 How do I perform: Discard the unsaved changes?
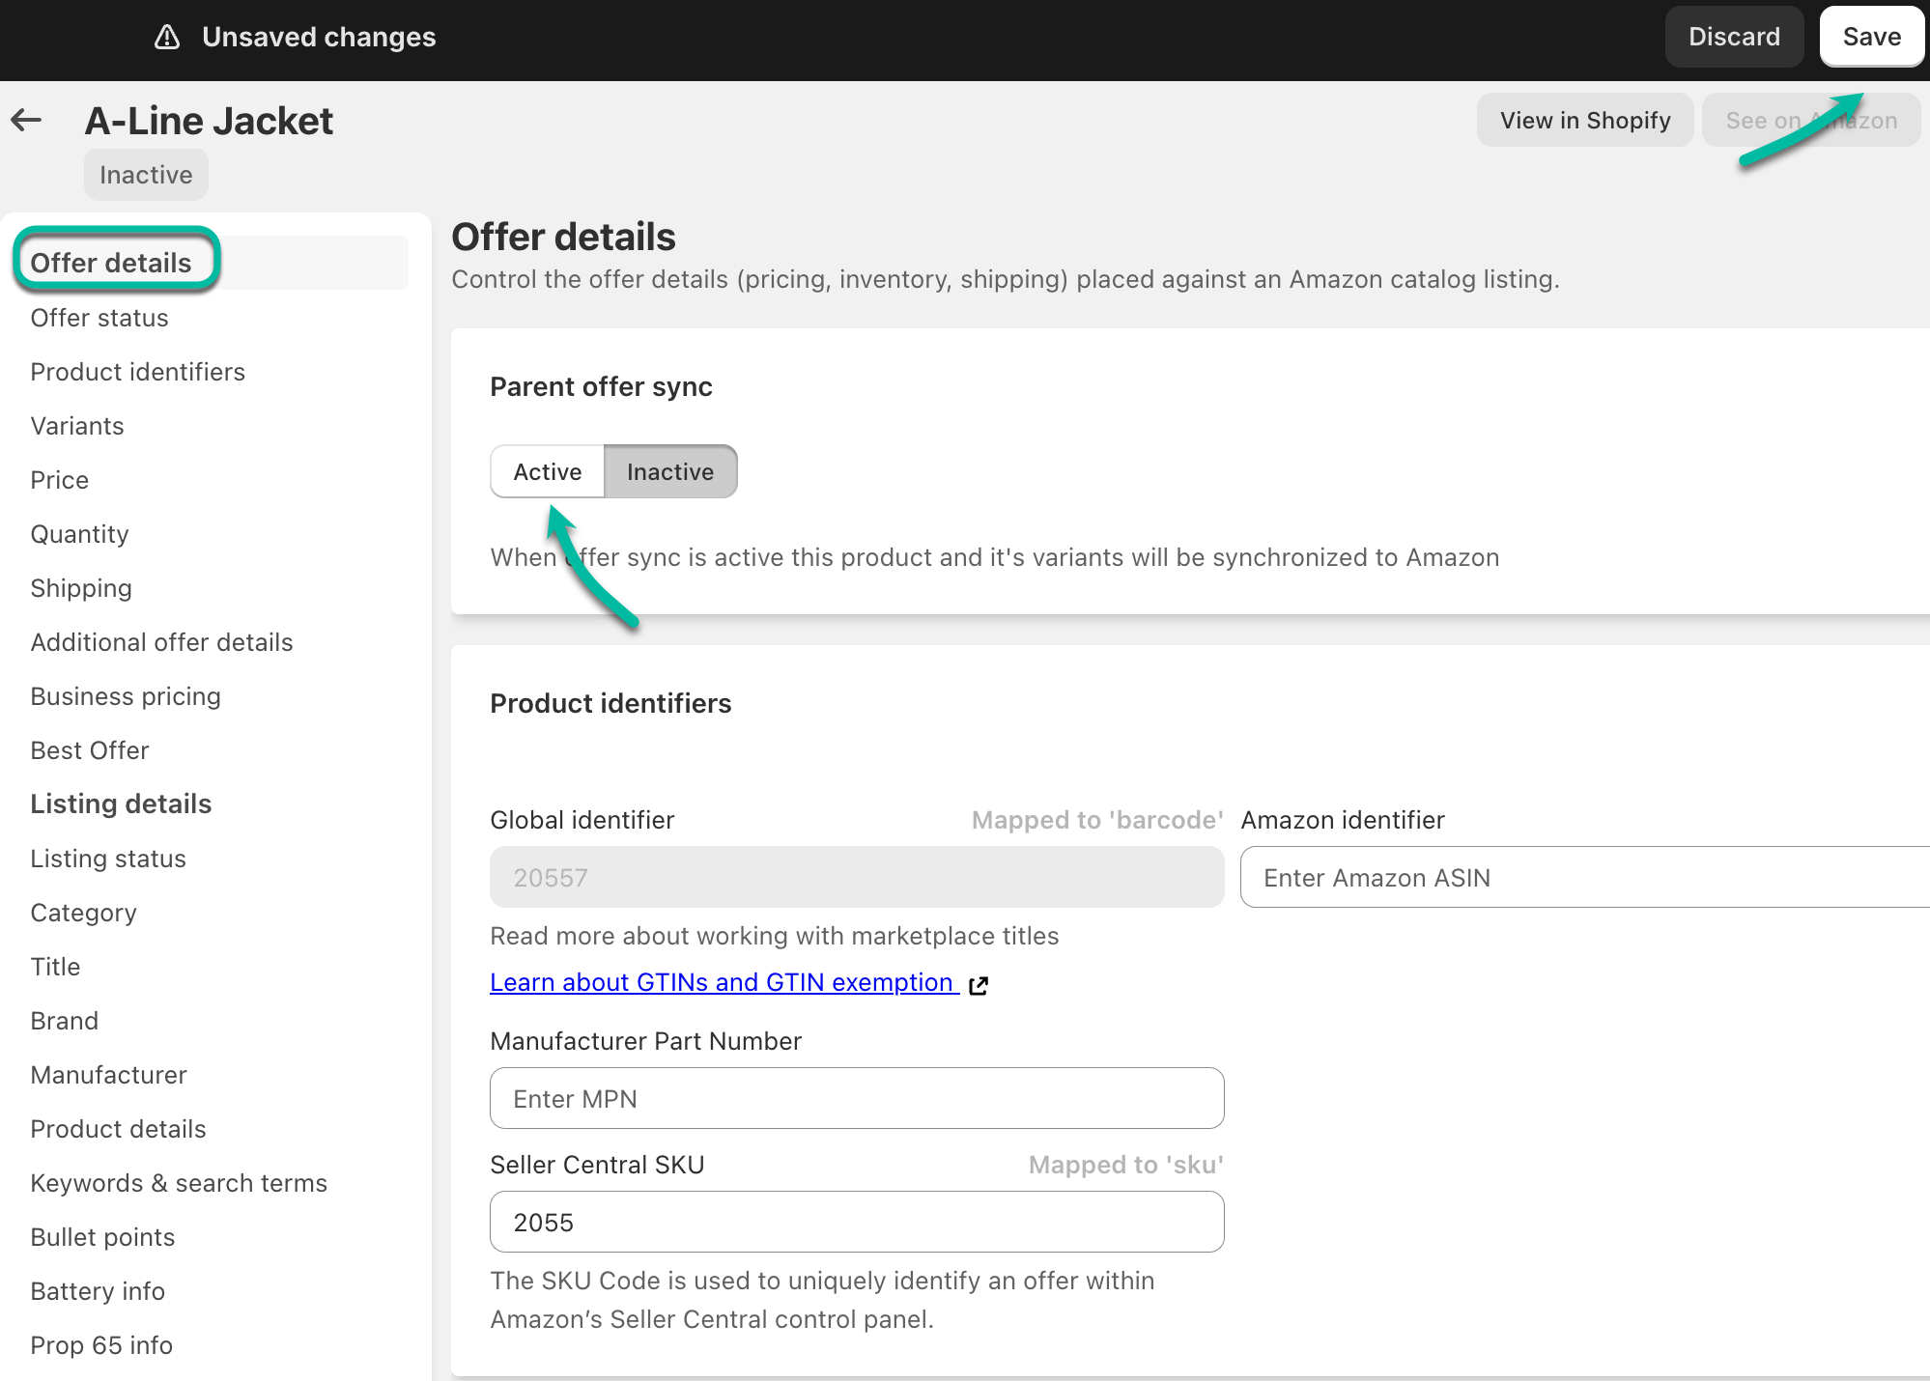[x=1734, y=37]
